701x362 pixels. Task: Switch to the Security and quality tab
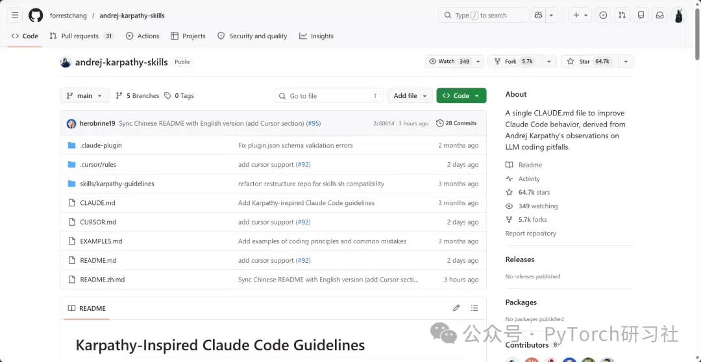(x=252, y=36)
